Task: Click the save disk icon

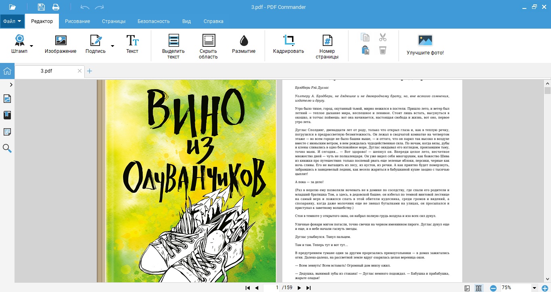Action: [41, 7]
